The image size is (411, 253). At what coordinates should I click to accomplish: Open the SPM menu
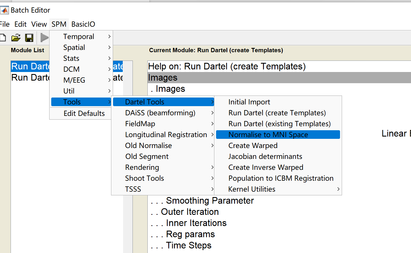click(x=59, y=24)
